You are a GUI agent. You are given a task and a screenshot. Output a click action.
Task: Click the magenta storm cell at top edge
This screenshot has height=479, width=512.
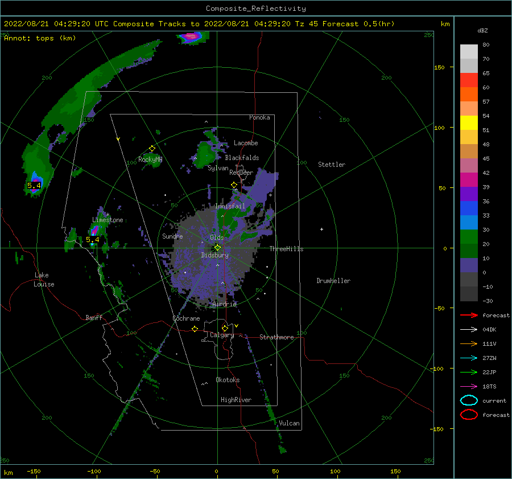click(191, 36)
